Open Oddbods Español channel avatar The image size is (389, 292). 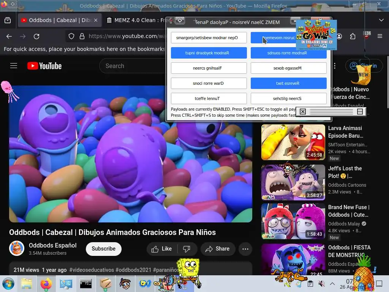pyautogui.click(x=17, y=248)
